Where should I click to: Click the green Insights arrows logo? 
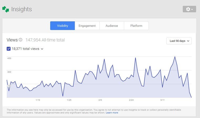[6, 9]
